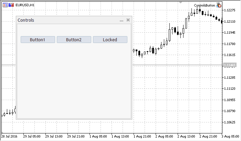241x141 pixels.
Task: Click the ControlsButton expert advisor icon
Action: point(219,6)
